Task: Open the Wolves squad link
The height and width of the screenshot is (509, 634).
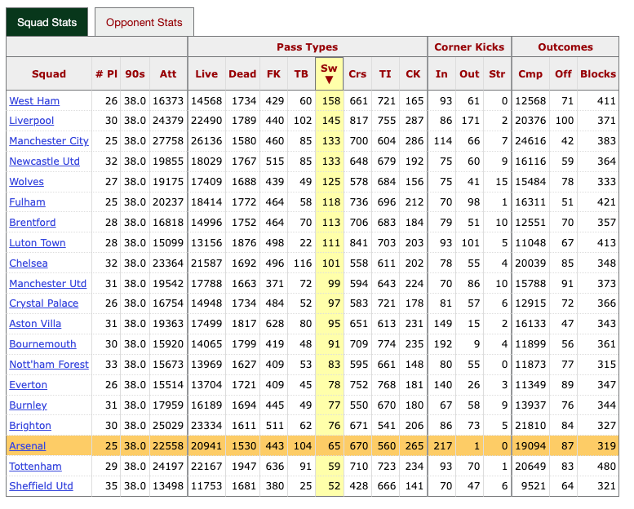Action: click(x=26, y=182)
